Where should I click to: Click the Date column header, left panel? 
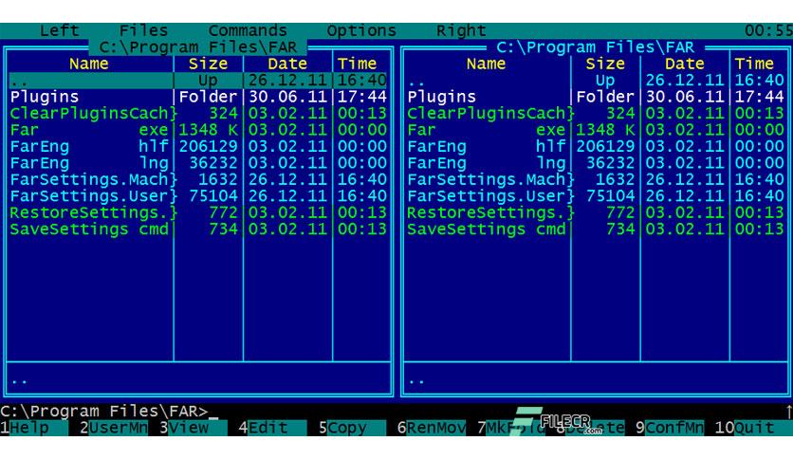click(x=287, y=64)
